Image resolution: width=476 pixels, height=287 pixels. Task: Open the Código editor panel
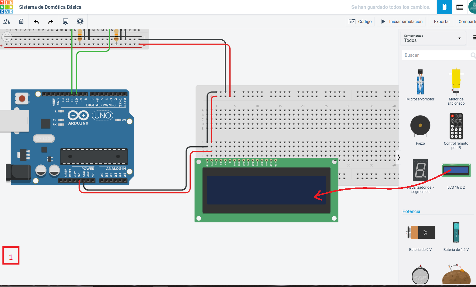point(360,22)
